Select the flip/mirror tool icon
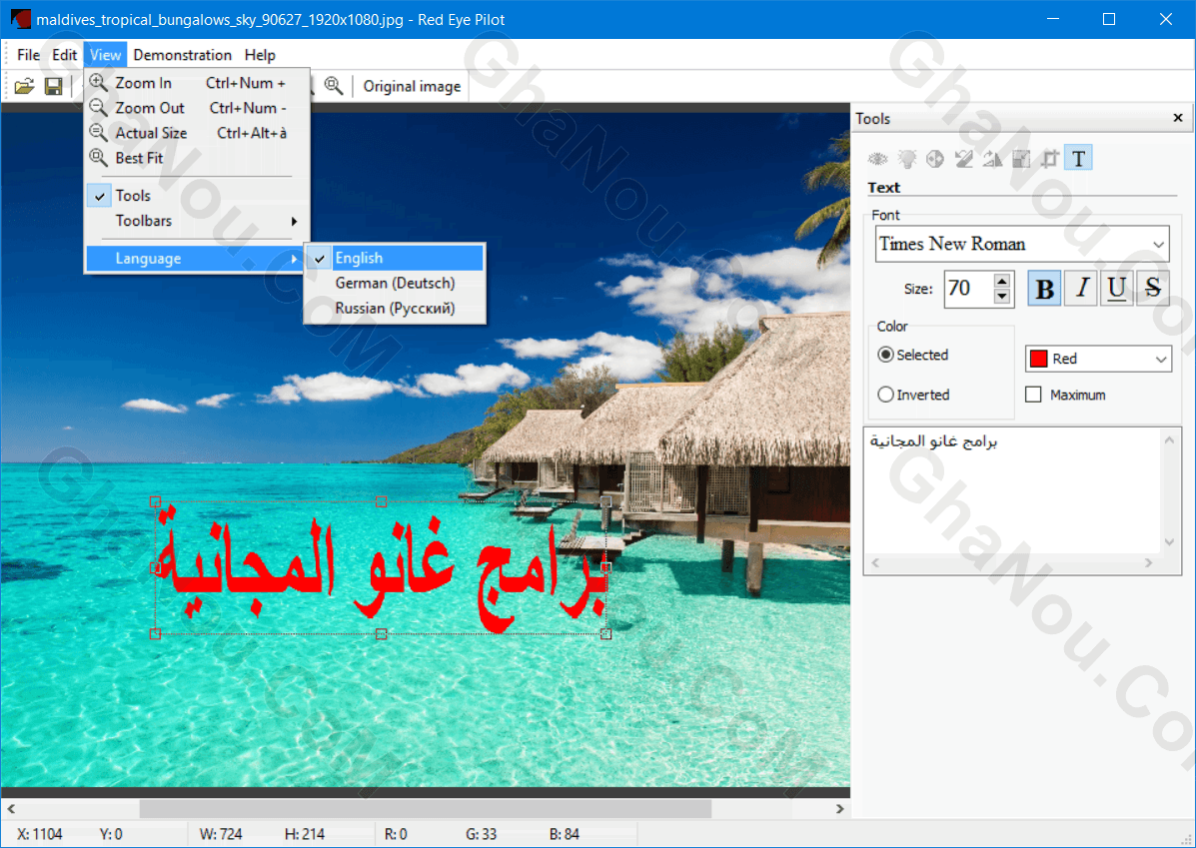 coord(992,159)
